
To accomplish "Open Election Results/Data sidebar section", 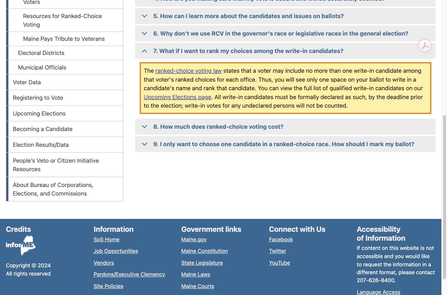I will tap(66, 145).
